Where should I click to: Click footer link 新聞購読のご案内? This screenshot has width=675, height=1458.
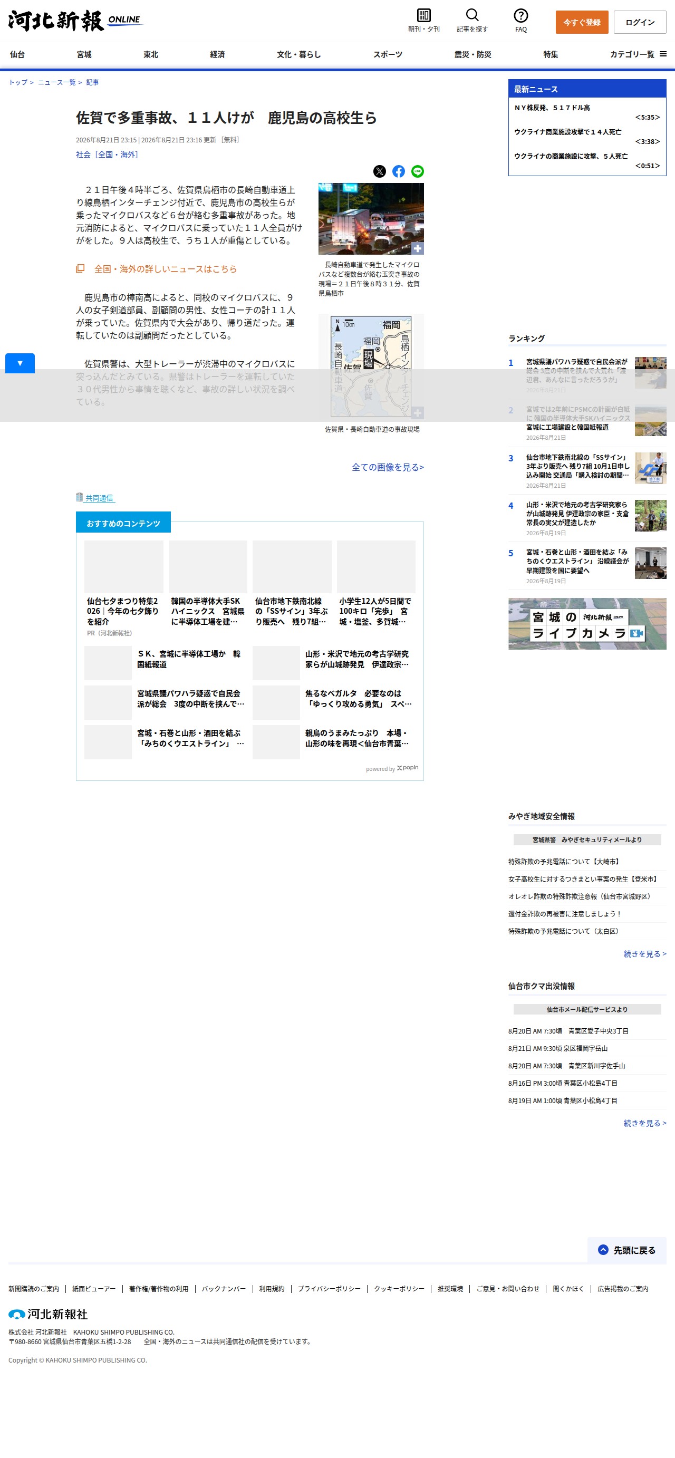coord(33,1289)
